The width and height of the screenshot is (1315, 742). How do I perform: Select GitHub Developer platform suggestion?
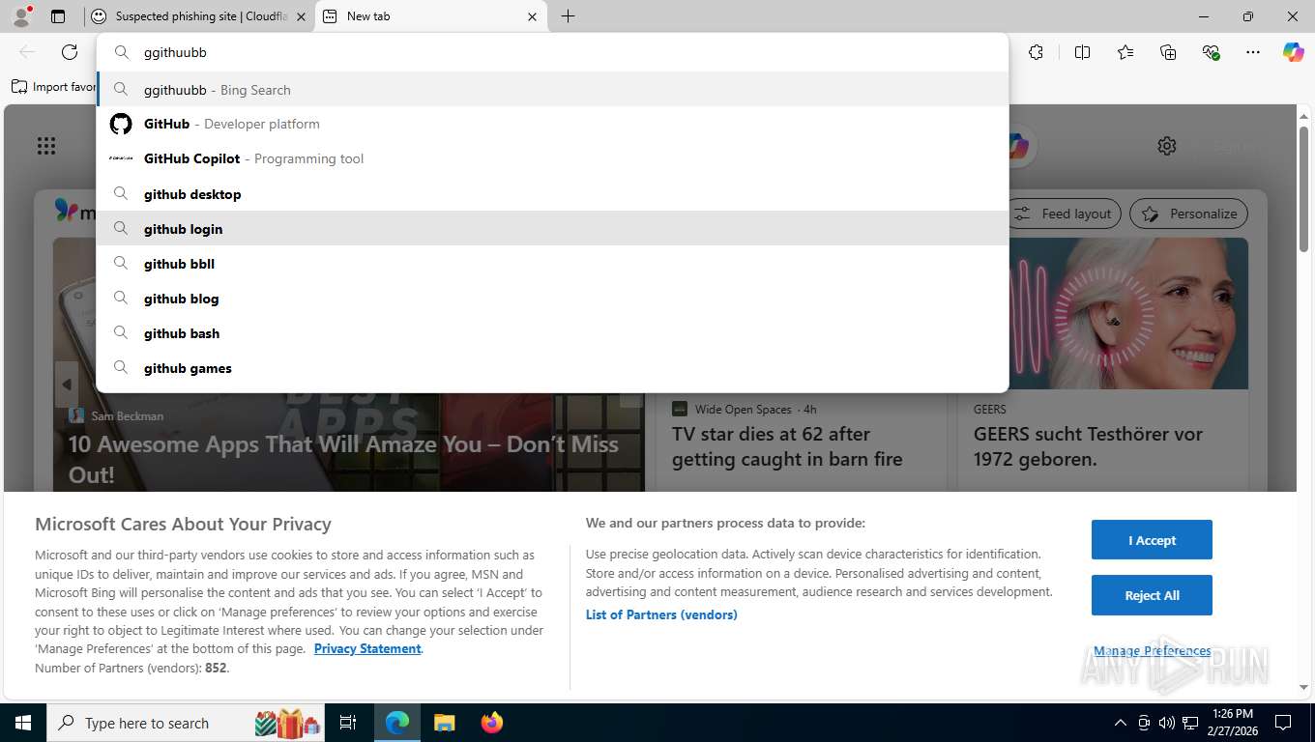tap(552, 124)
